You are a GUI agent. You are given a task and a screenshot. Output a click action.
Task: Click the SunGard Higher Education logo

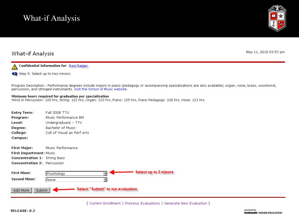[263, 212]
